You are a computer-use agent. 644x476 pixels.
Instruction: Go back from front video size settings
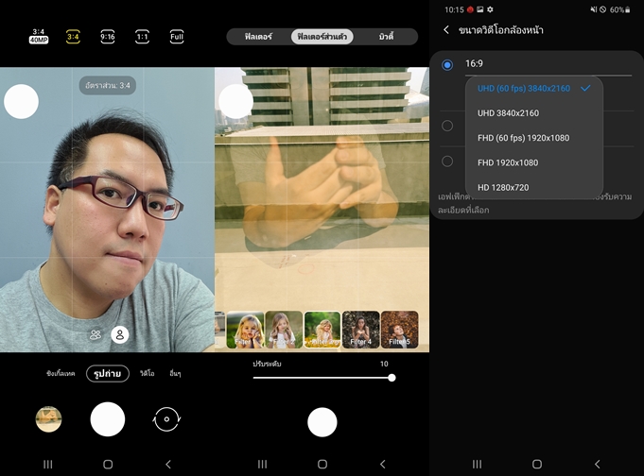point(446,30)
